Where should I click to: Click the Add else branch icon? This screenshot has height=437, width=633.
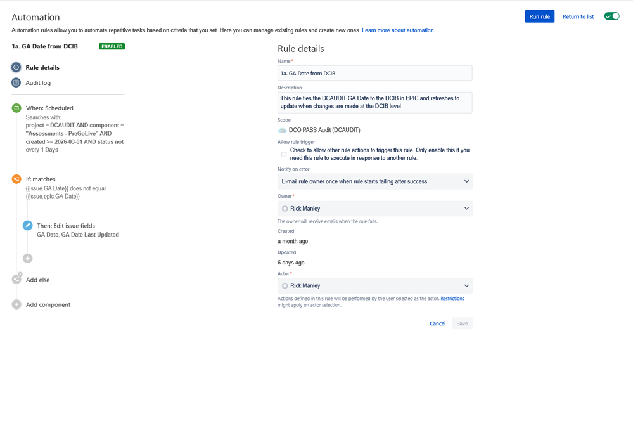pos(16,279)
